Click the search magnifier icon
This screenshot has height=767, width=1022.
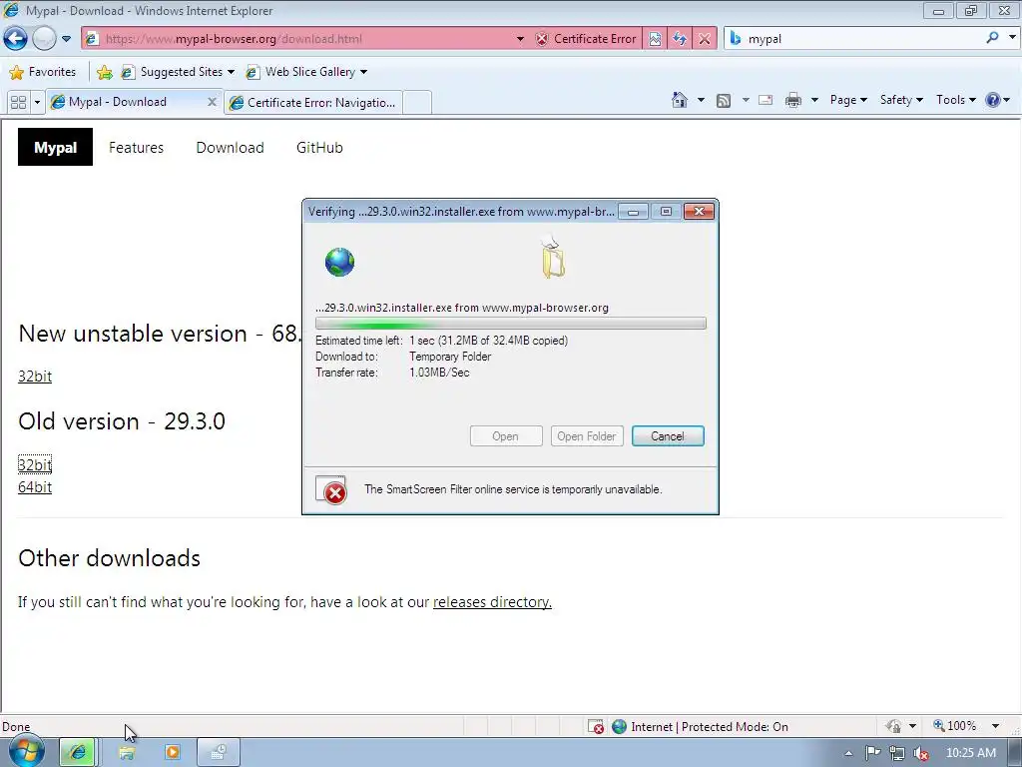(992, 38)
